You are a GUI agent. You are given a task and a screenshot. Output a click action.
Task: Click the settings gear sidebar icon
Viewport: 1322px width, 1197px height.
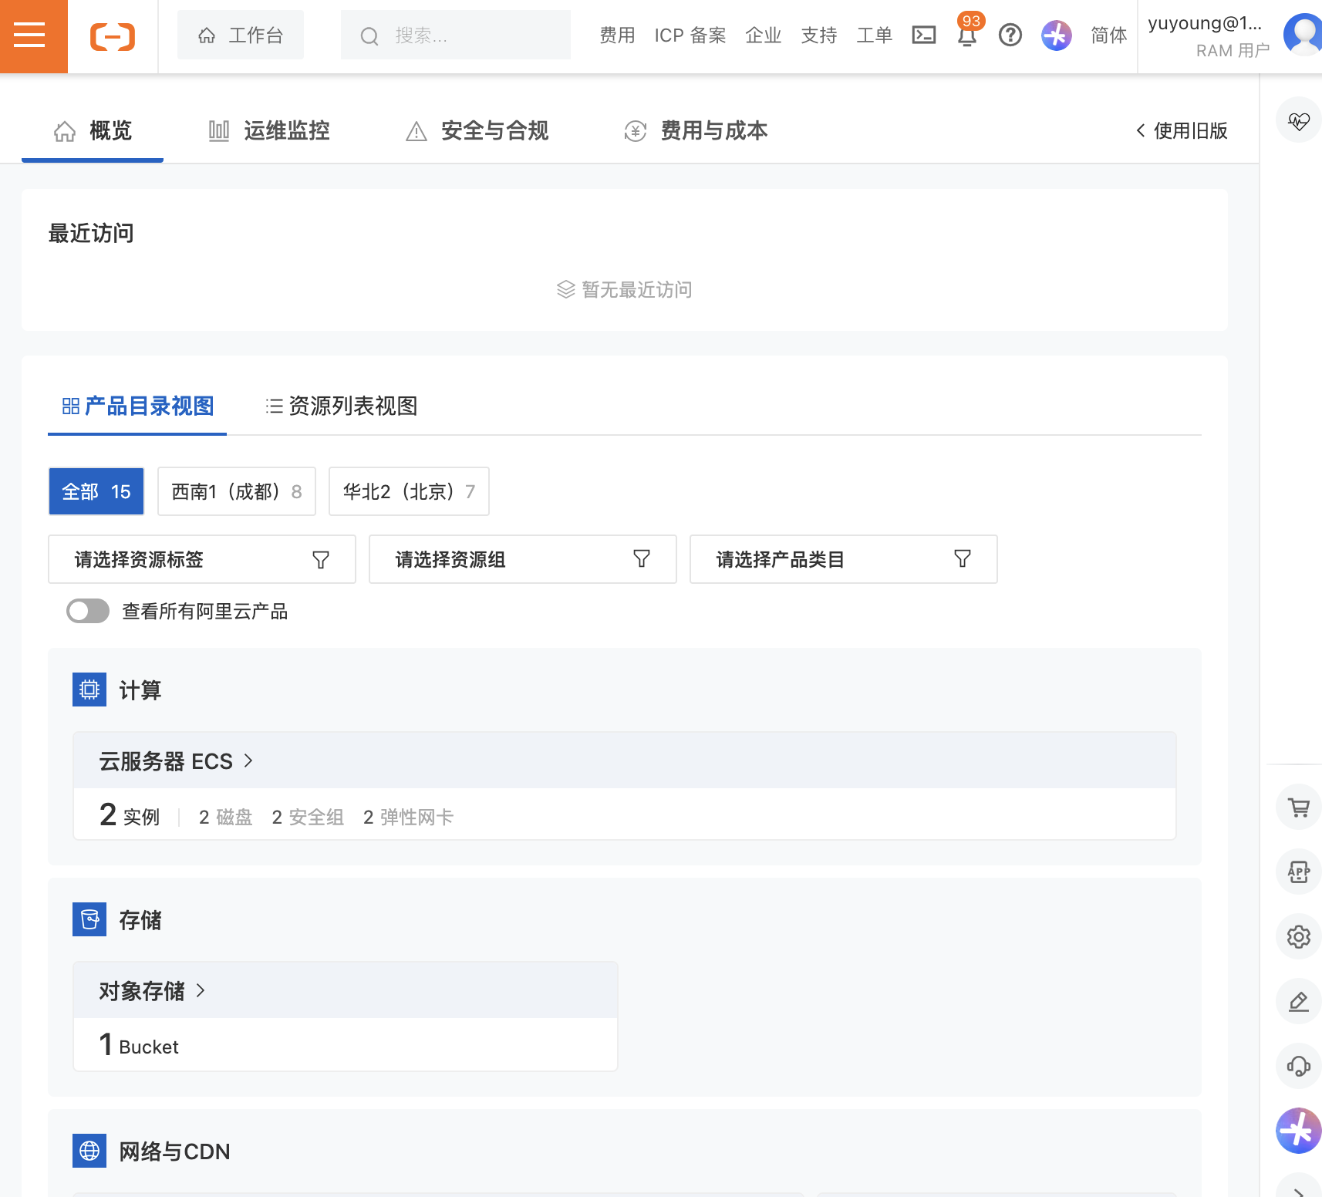click(x=1298, y=937)
